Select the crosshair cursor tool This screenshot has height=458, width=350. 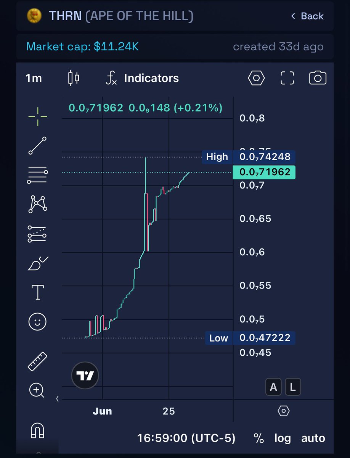coord(38,117)
